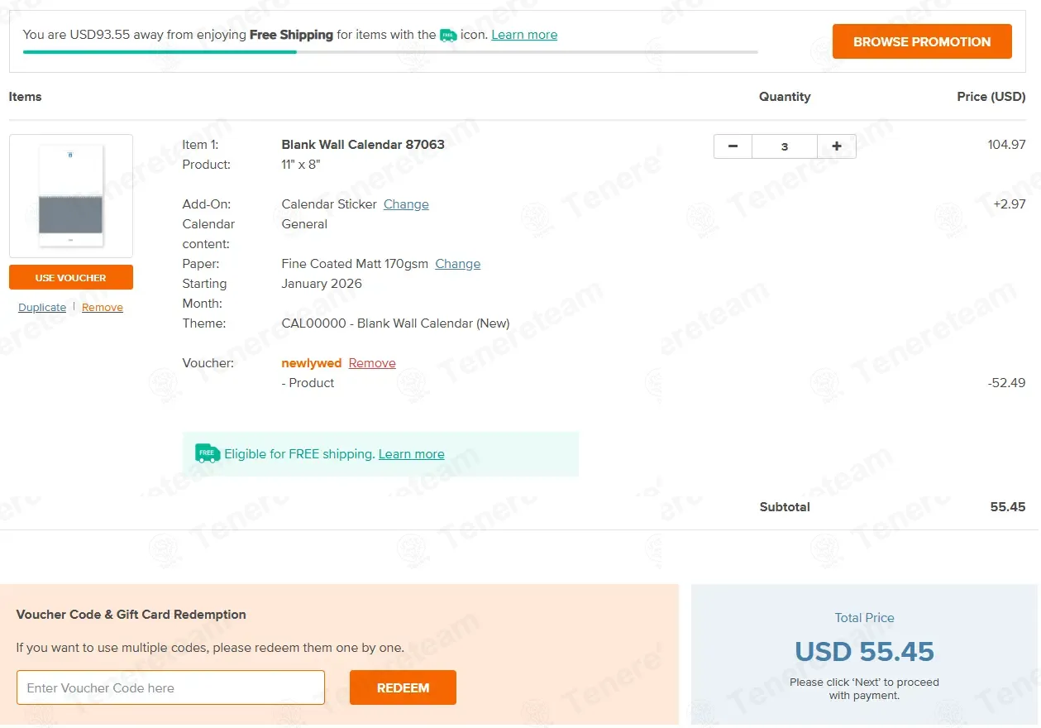Click the Blank Wall Calendar product thumbnail

71,196
